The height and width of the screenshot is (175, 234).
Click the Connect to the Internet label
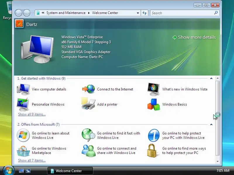click(x=115, y=89)
